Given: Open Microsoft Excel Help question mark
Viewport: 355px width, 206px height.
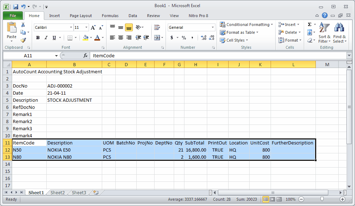Looking at the screenshot, I should [325, 15].
